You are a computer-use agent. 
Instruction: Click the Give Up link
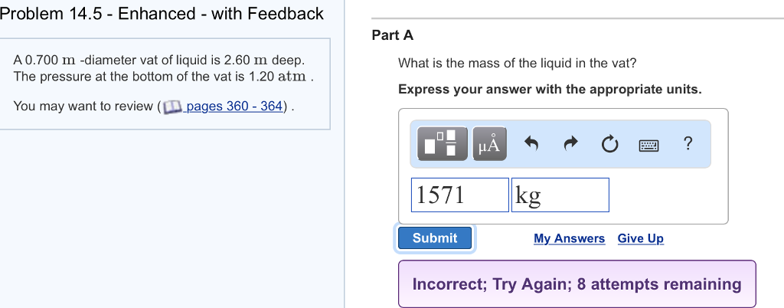(640, 238)
